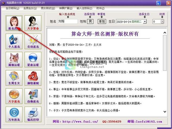The image size is (172, 129).
Task: Toggle the 男 gender button
Action: (x=90, y=21)
